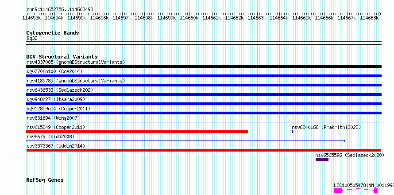
Task: Click the 114664k ruler tick label
Action: [279, 18]
